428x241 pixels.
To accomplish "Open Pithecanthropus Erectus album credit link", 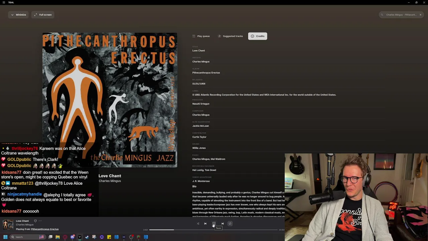I will click(206, 73).
